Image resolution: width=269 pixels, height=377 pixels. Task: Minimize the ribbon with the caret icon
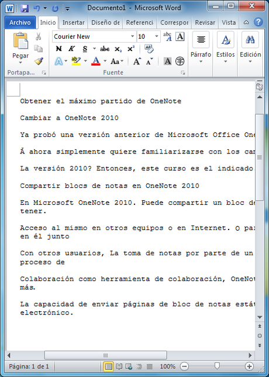(x=246, y=22)
